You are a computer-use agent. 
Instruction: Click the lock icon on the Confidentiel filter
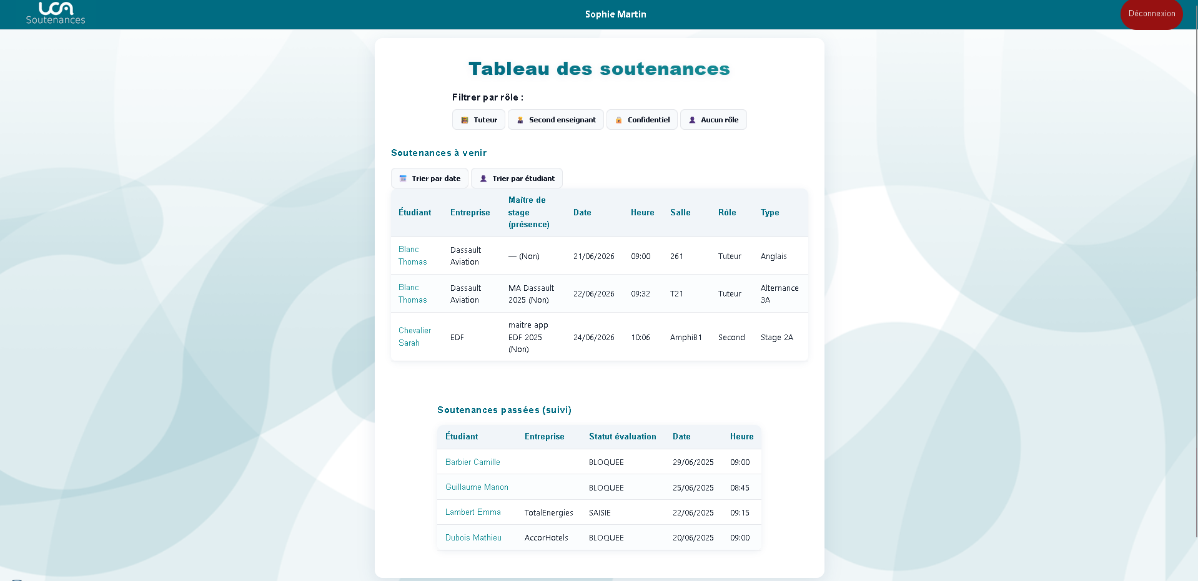point(619,120)
